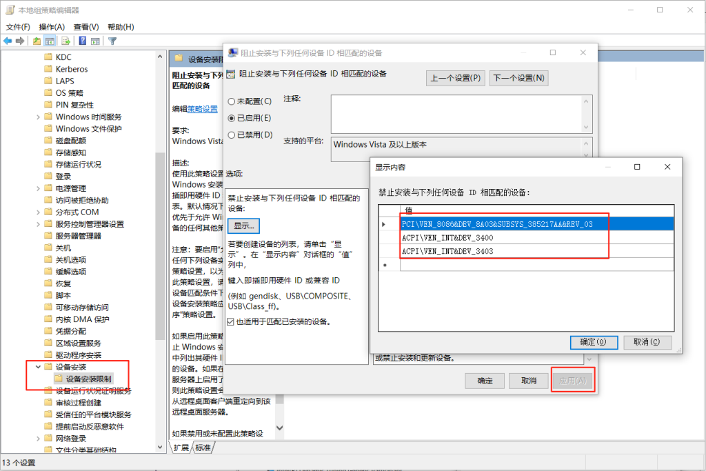Collapse the 设备安装 tree node
Screen dimensions: 706x471
pyautogui.click(x=38, y=367)
